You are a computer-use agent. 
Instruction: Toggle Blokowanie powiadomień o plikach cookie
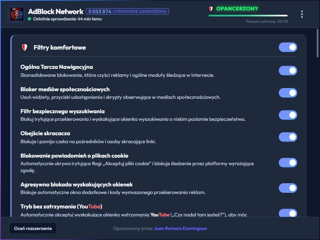point(288,163)
